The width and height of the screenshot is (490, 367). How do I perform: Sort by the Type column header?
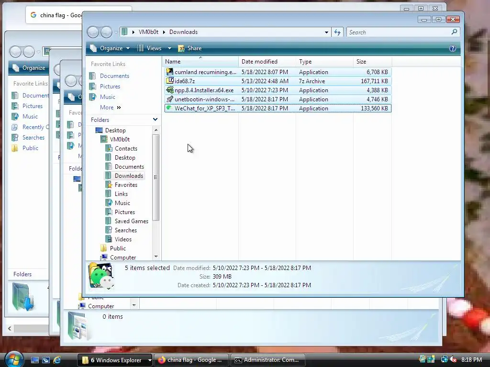[x=324, y=62]
